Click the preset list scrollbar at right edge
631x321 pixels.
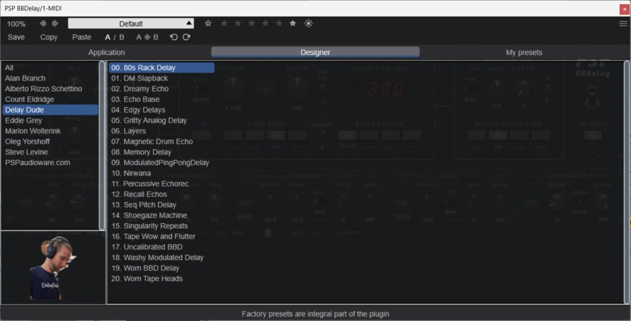(627, 183)
